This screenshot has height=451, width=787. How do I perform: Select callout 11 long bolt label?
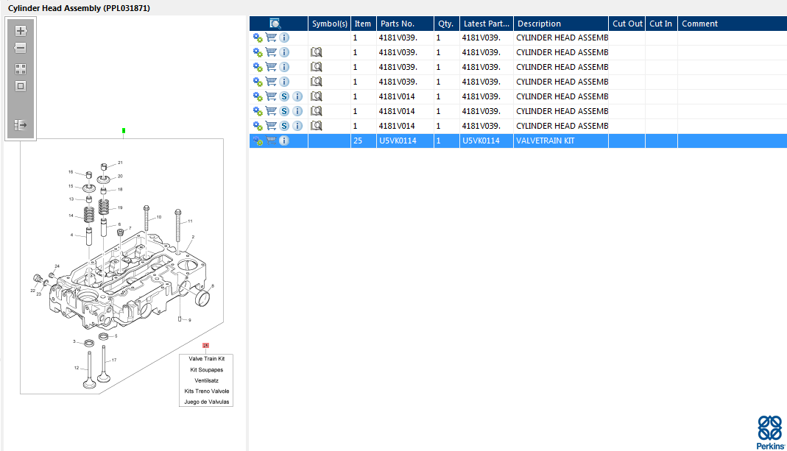click(x=190, y=221)
